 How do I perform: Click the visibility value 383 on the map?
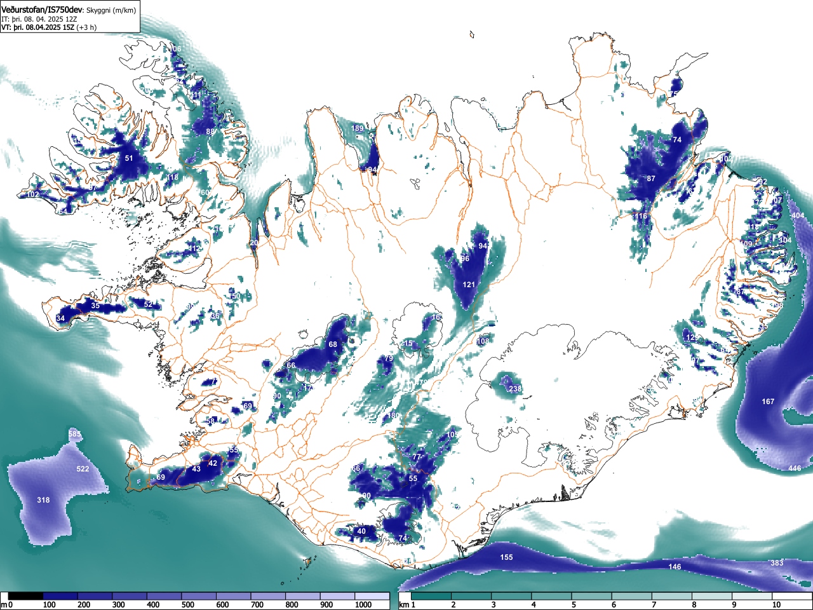[777, 563]
